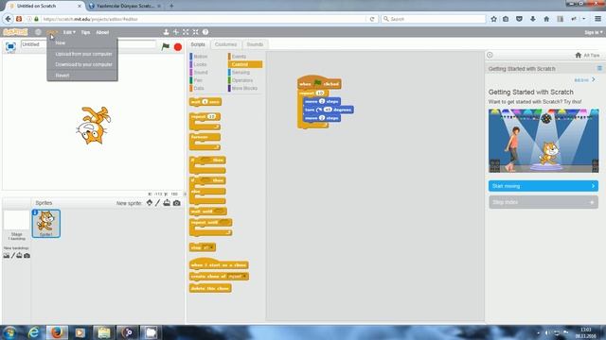Choose Upload from your computer
This screenshot has height=340, width=606.
pyautogui.click(x=82, y=54)
